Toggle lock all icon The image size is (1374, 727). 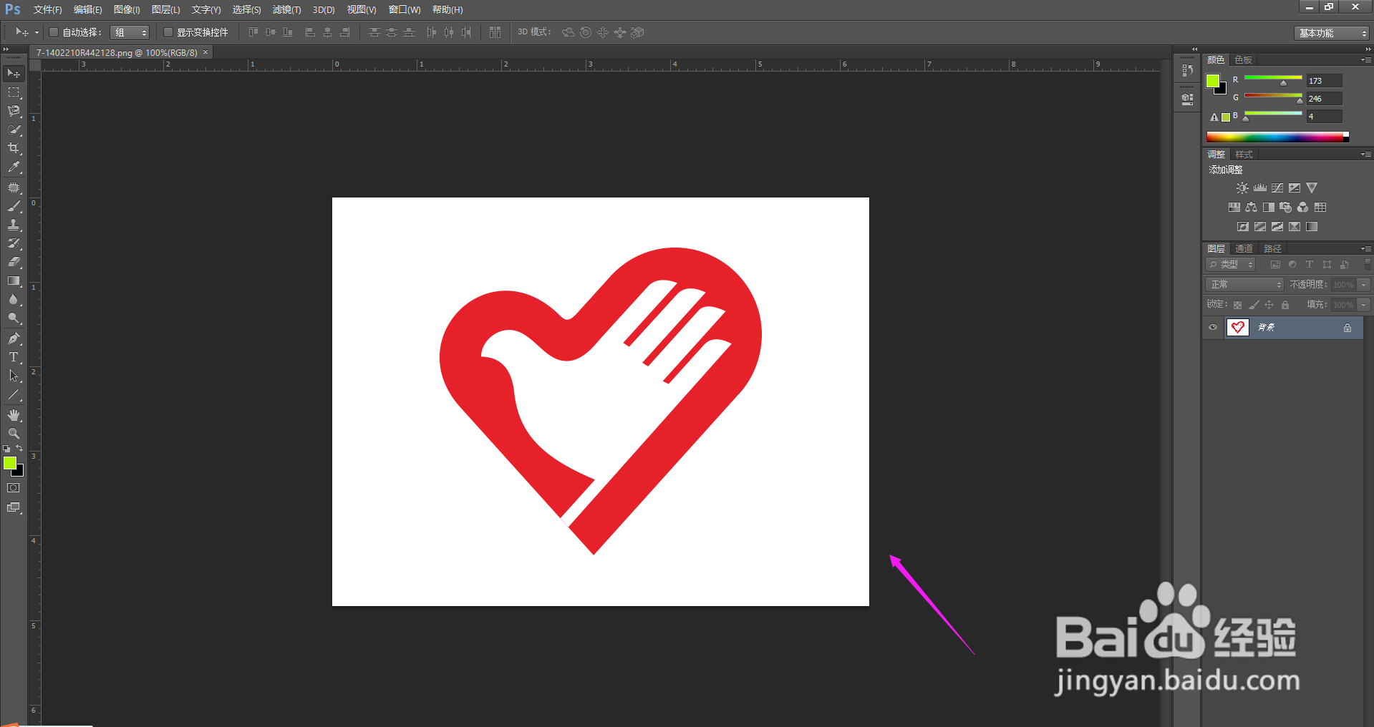coord(1285,305)
